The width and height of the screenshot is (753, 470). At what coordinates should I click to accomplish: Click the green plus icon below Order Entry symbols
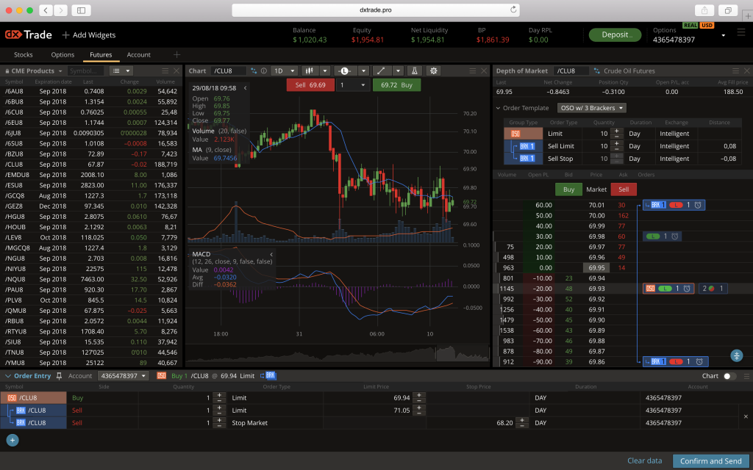tap(12, 440)
